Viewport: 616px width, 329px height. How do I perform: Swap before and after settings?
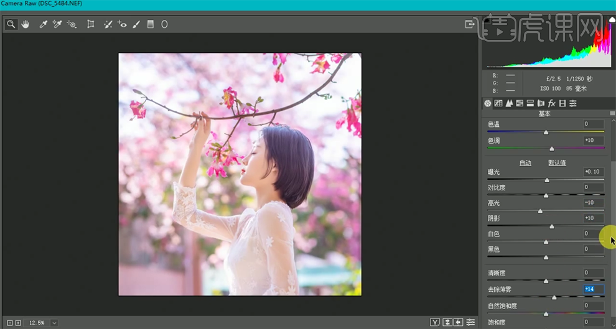coord(447,322)
